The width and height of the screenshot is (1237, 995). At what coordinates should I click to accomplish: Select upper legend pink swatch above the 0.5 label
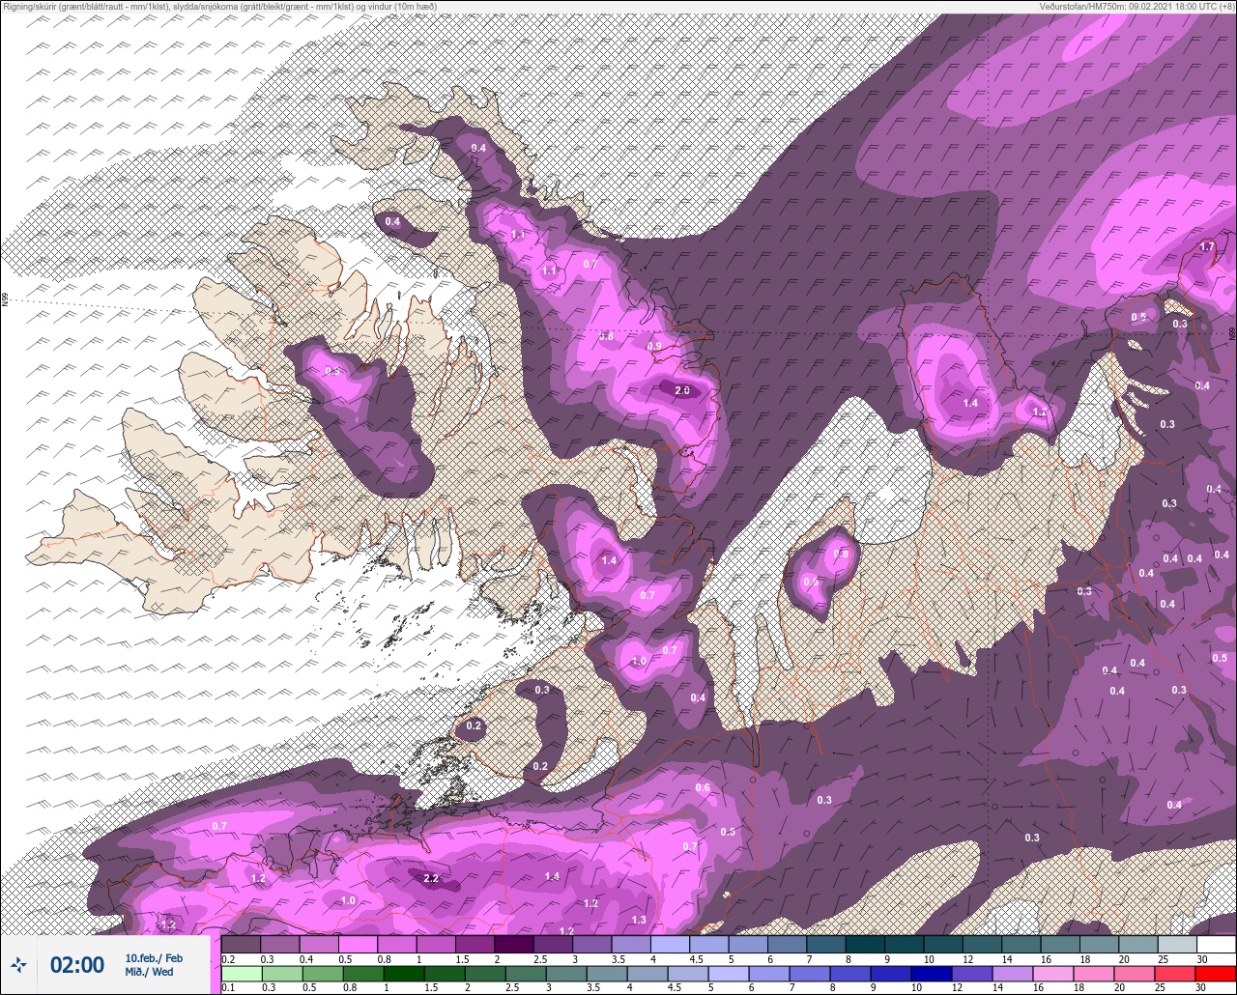pos(358,944)
